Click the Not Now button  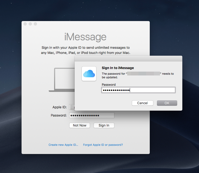point(79,125)
